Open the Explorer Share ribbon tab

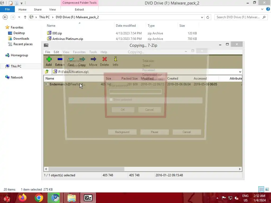38,10
